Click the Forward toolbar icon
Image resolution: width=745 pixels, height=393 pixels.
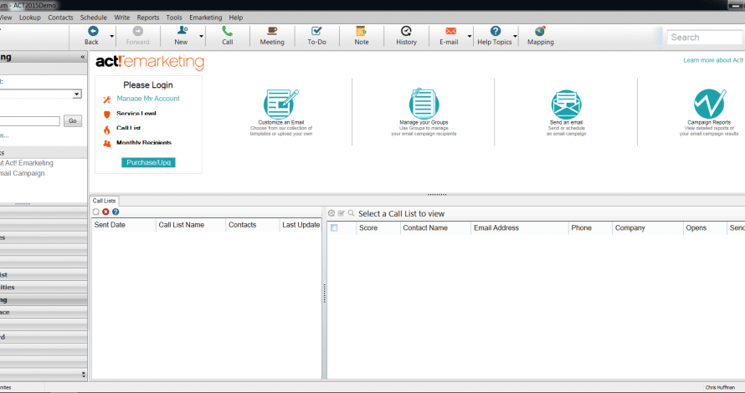click(x=138, y=31)
